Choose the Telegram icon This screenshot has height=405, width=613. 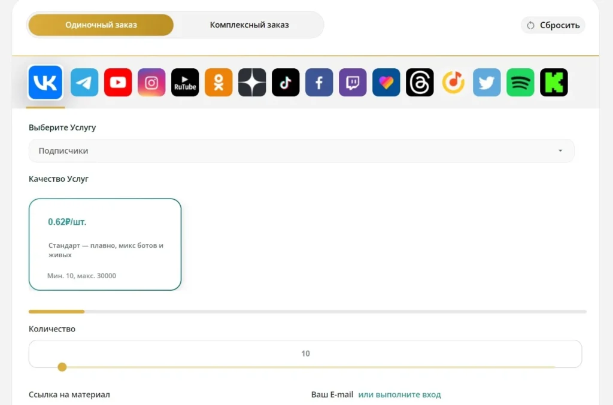(84, 83)
